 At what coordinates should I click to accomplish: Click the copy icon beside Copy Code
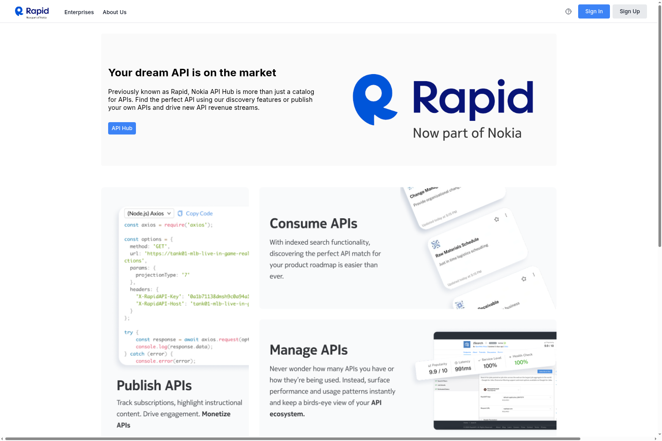[x=180, y=213]
